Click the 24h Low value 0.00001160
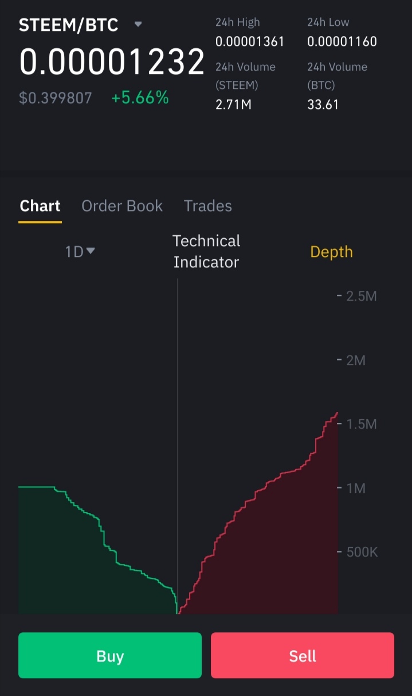Viewport: 412px width, 696px height. [x=342, y=42]
